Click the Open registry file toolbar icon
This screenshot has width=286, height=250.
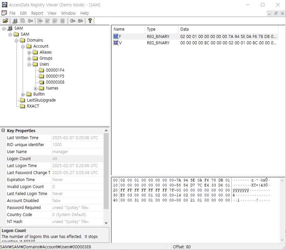pyautogui.click(x=5, y=21)
